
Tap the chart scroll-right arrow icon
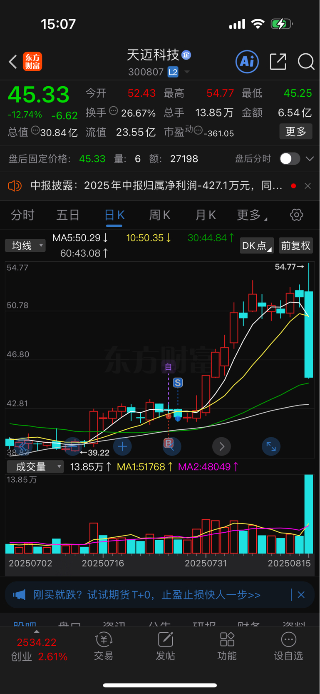[221, 447]
